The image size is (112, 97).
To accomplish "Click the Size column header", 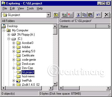I will pyautogui.click(x=103, y=26).
